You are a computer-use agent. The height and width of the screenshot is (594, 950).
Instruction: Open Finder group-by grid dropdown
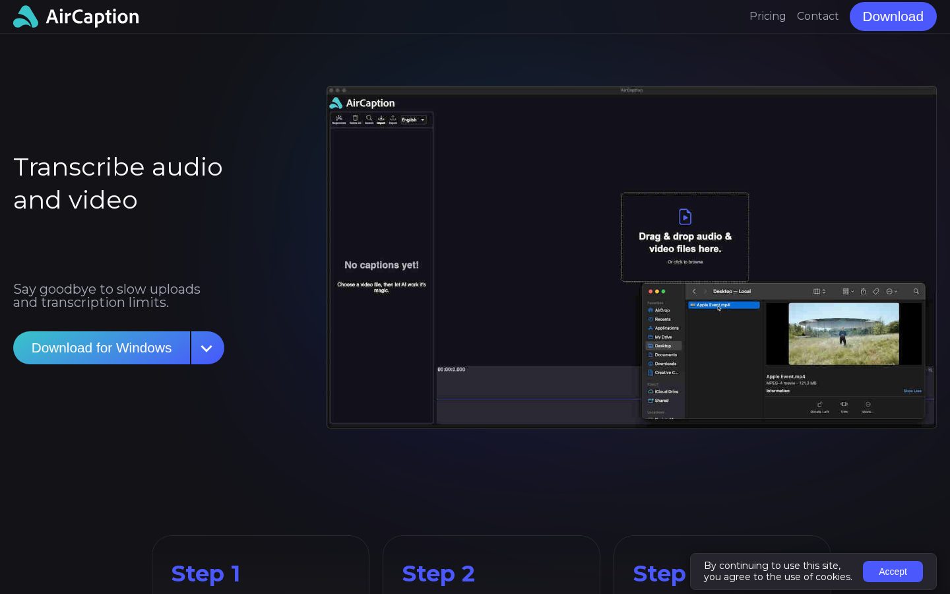[x=848, y=291]
